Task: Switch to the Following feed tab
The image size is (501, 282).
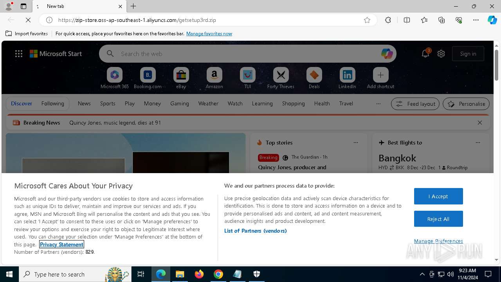Action: [52, 103]
